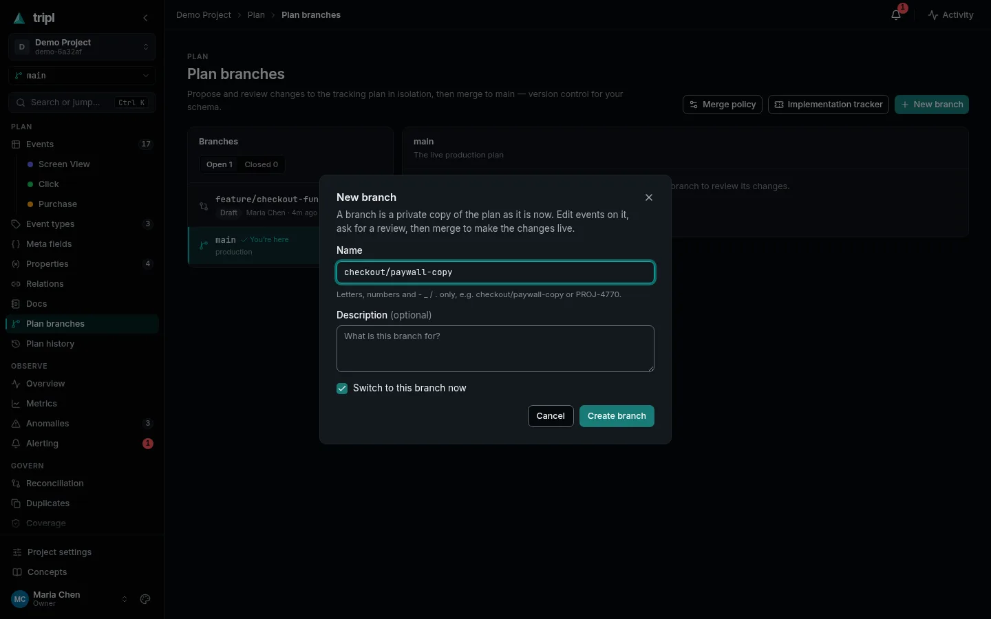Image resolution: width=991 pixels, height=619 pixels.
Task: Open Event types in the sidebar
Action: click(83, 224)
